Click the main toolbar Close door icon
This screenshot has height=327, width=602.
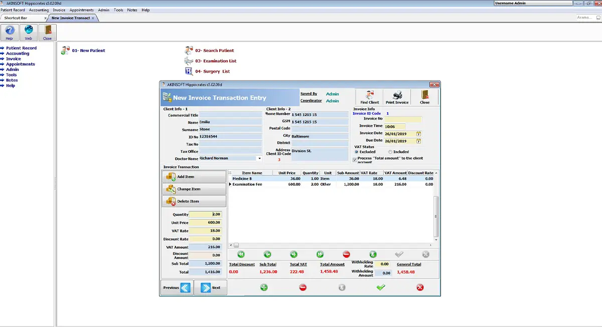pos(48,33)
